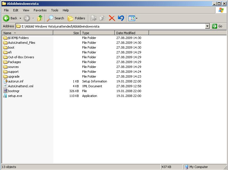Select the boot folder icon
Viewport: 228px width, 170px height.
pyautogui.click(x=5, y=47)
